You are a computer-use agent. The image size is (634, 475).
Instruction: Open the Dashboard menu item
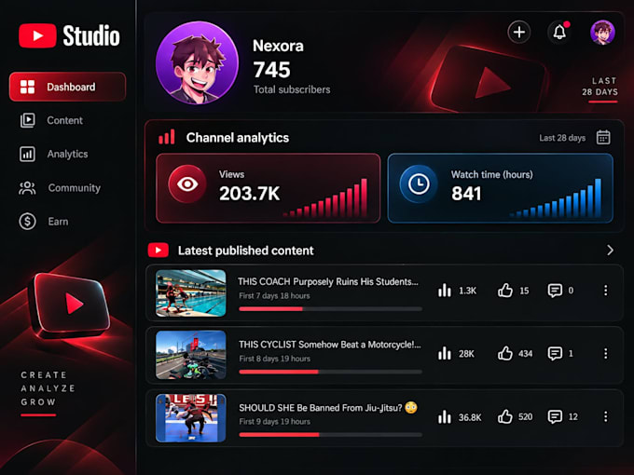click(x=67, y=87)
